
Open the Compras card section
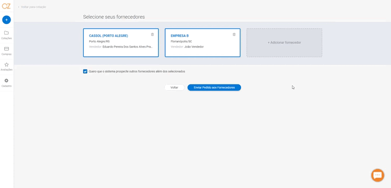tap(6, 51)
